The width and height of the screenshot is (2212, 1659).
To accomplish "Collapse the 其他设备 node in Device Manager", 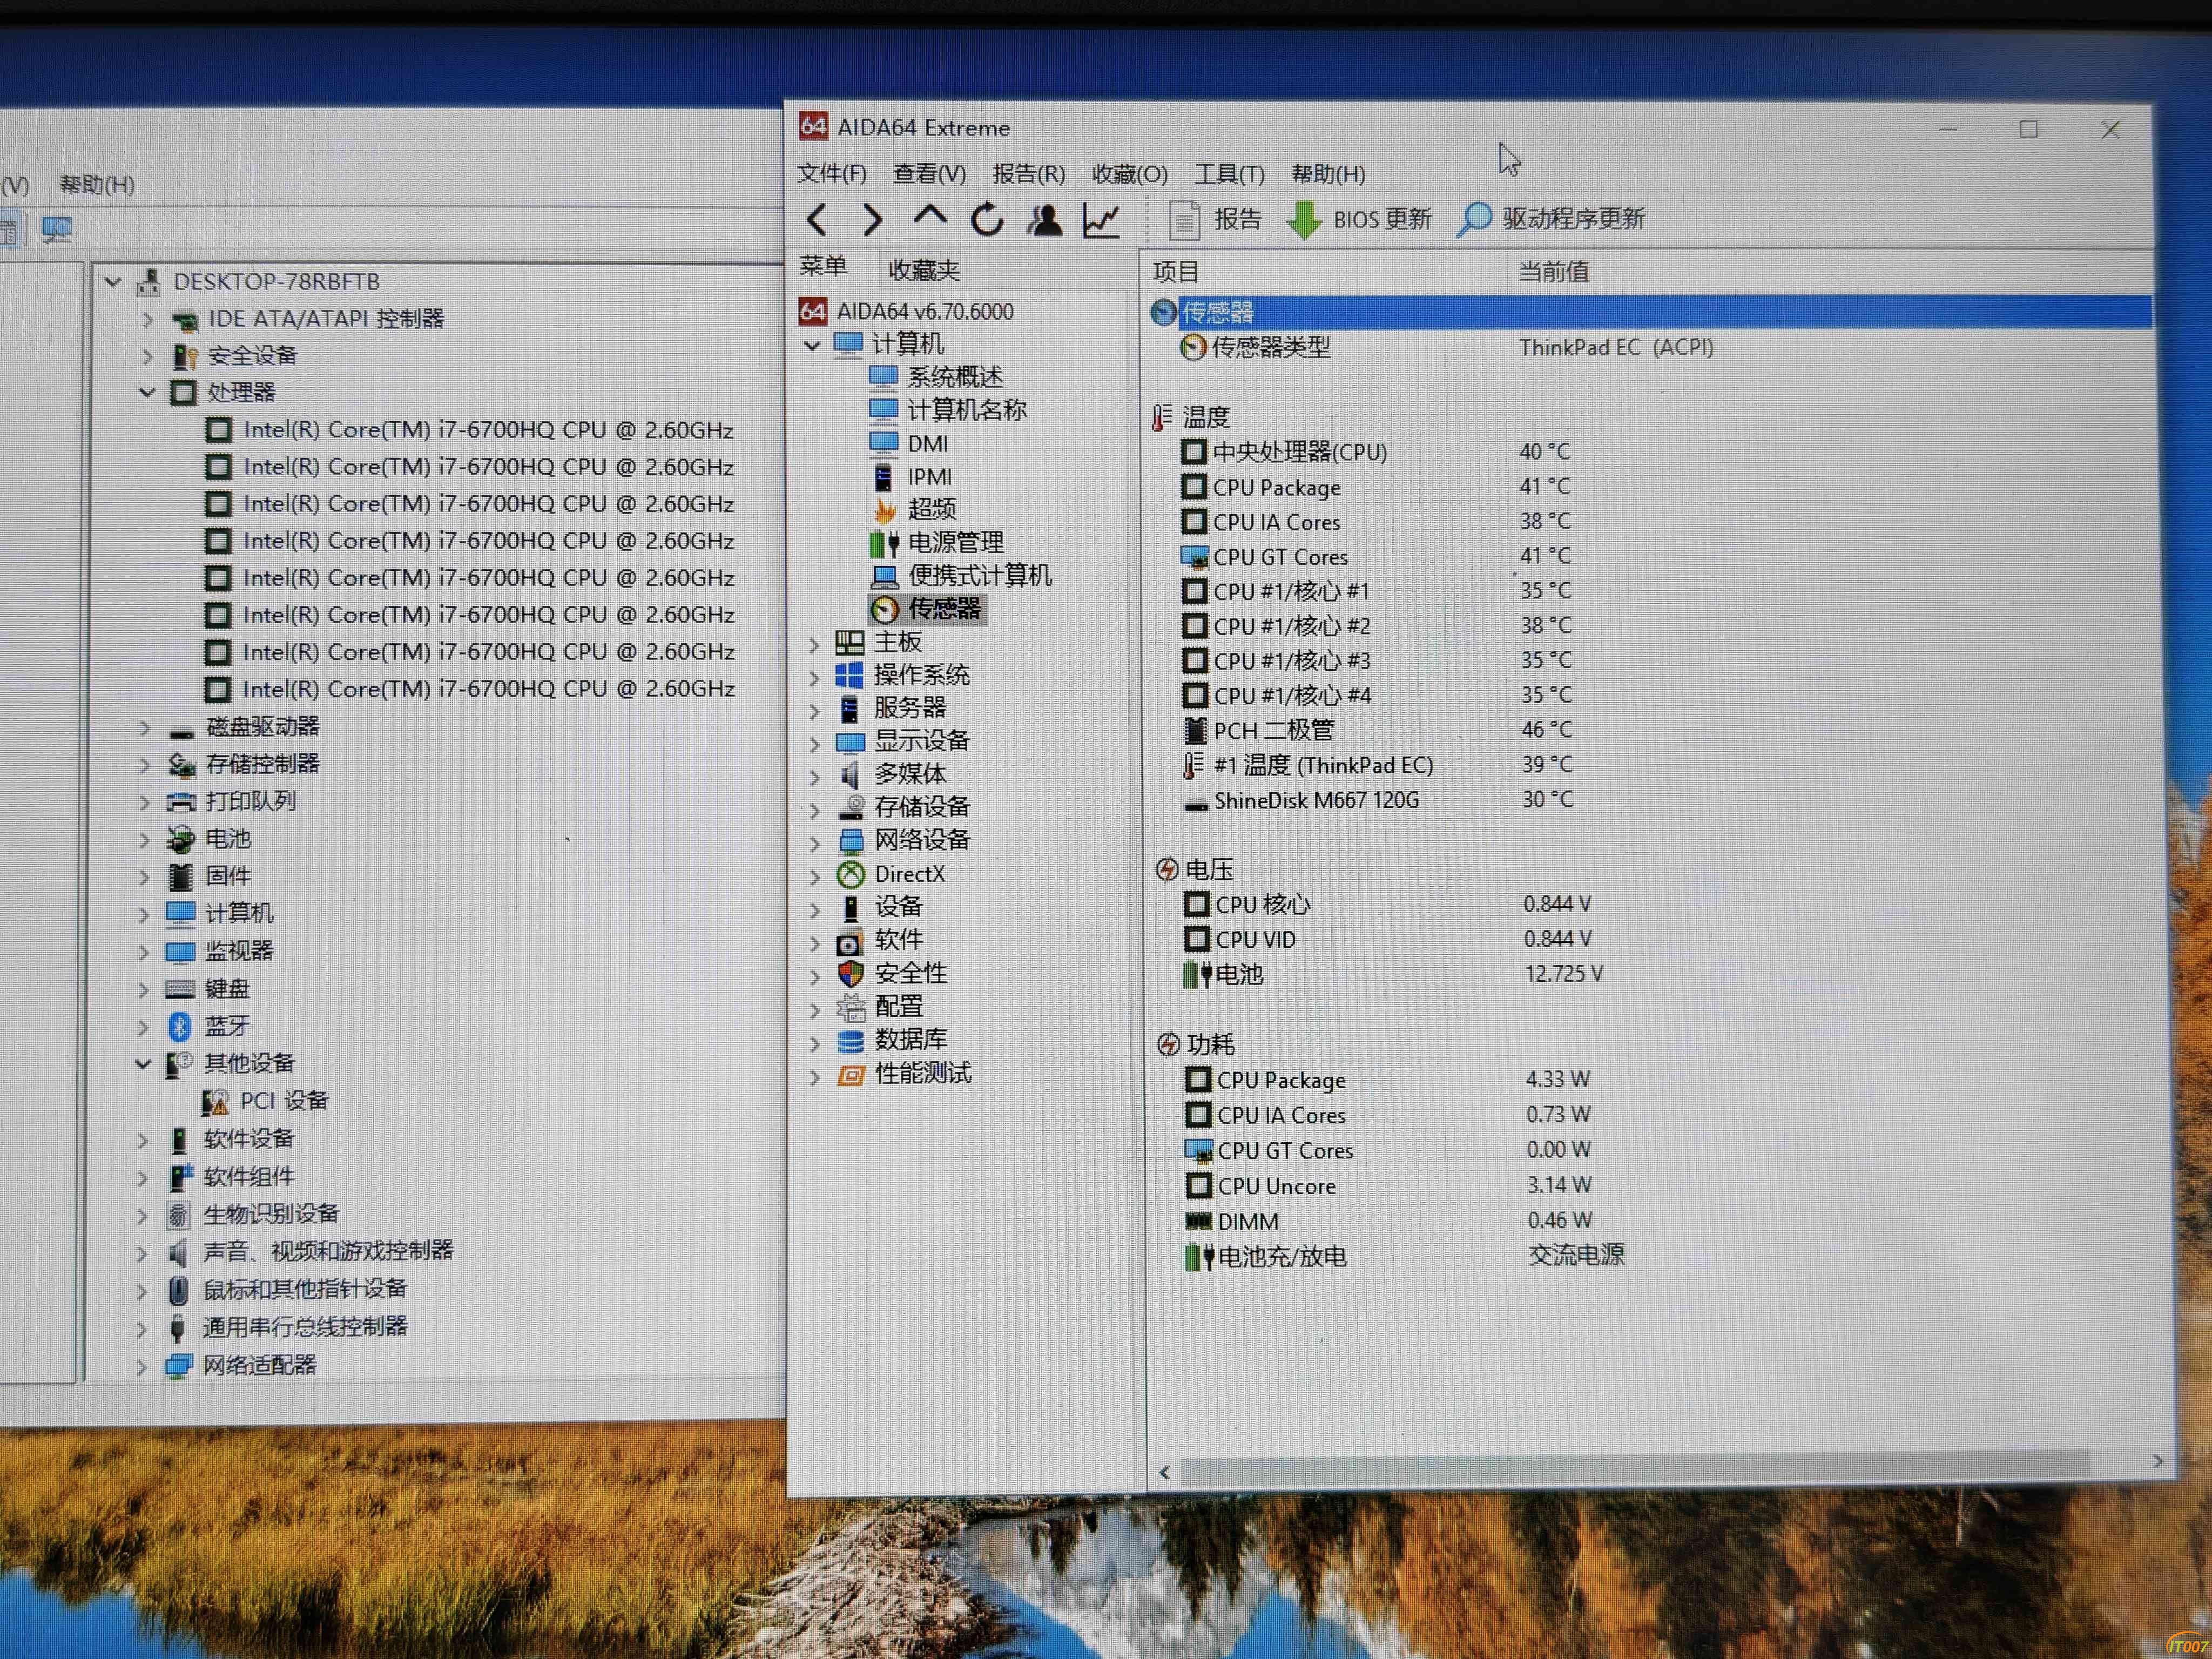I will point(143,1063).
